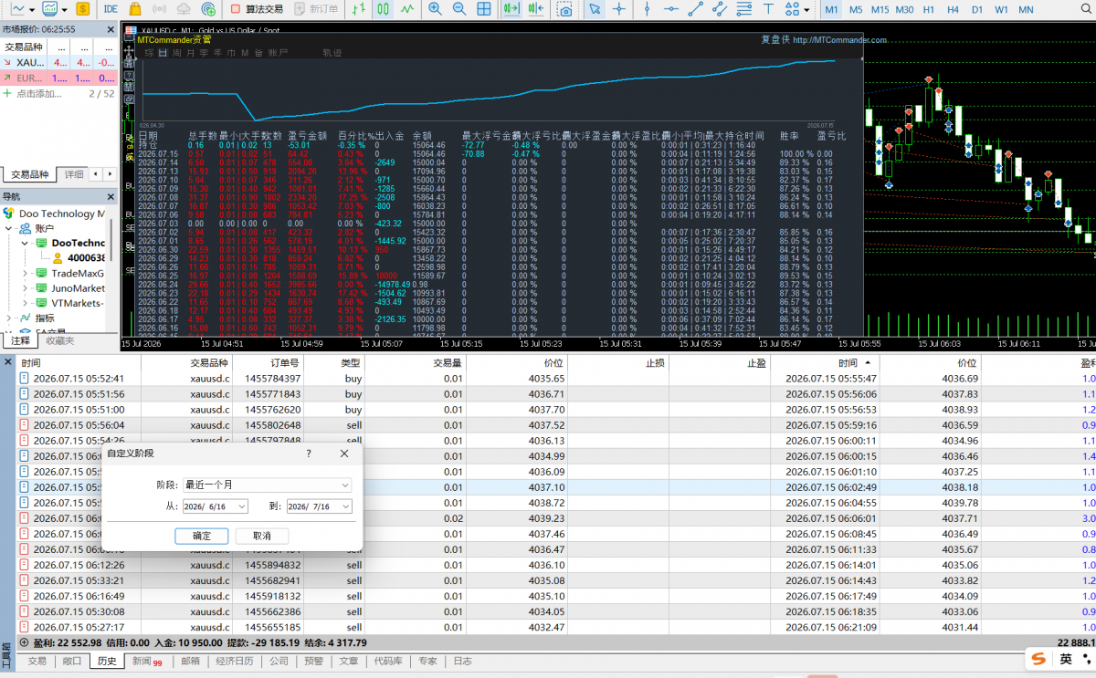
Task: Click the Sogou input method tray icon
Action: 1038,659
